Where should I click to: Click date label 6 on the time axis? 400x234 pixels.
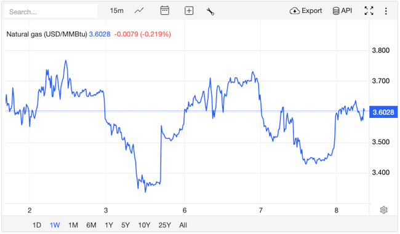tap(185, 210)
